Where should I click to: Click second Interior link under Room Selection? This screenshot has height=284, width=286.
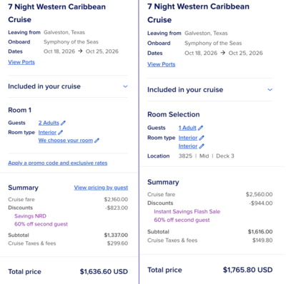188,146
